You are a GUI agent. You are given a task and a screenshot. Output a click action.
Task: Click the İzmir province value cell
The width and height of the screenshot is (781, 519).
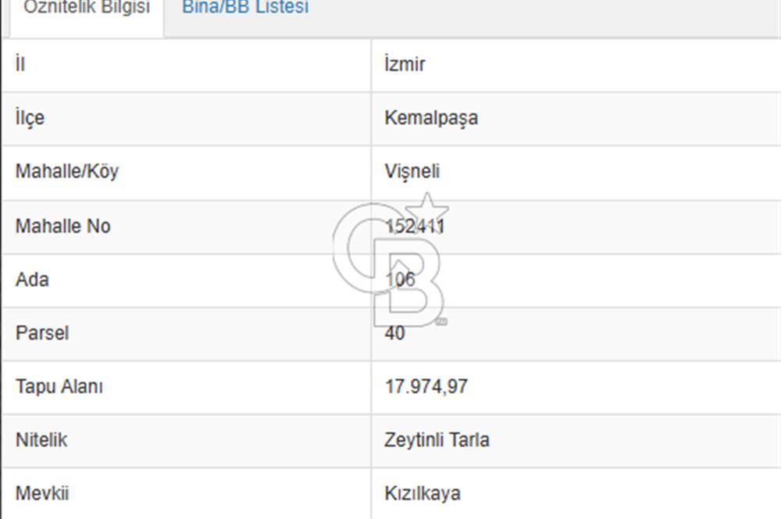point(405,65)
